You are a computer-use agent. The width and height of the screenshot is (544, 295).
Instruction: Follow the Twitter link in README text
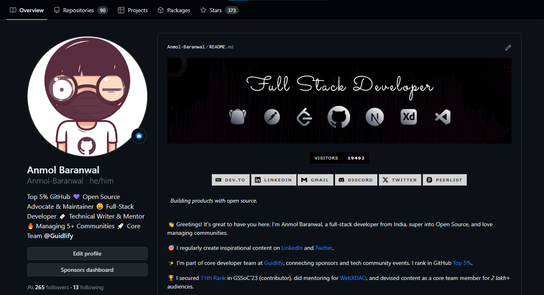click(324, 248)
